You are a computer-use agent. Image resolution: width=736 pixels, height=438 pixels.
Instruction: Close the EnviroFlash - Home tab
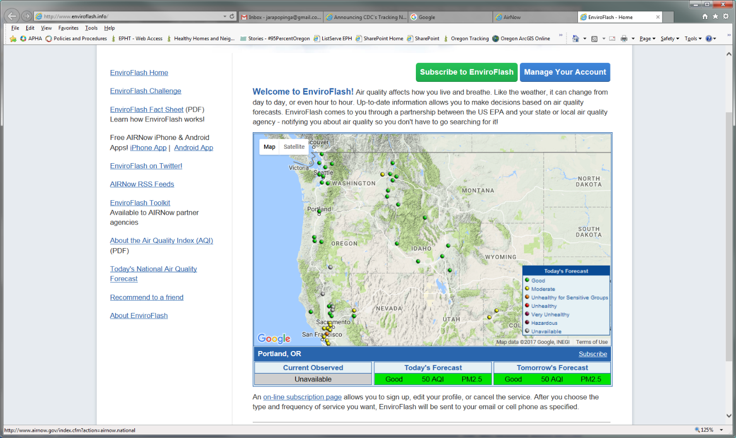pyautogui.click(x=658, y=17)
